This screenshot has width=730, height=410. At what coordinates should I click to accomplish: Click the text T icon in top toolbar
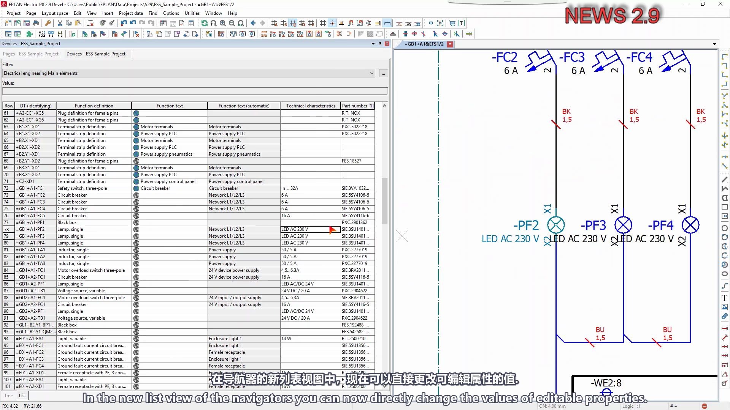click(x=462, y=23)
